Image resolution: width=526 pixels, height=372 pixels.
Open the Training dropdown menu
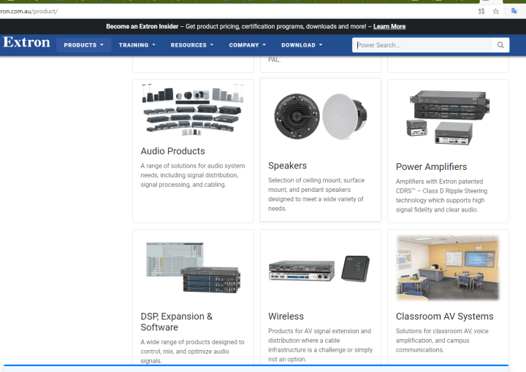coord(137,45)
